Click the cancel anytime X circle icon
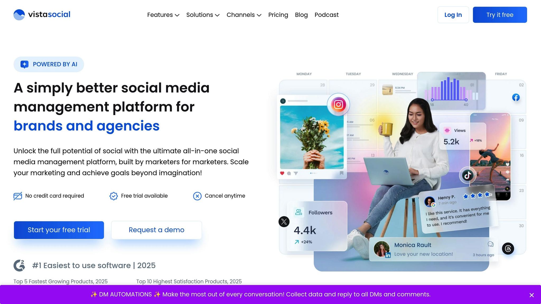The width and height of the screenshot is (541, 304). pyautogui.click(x=197, y=196)
